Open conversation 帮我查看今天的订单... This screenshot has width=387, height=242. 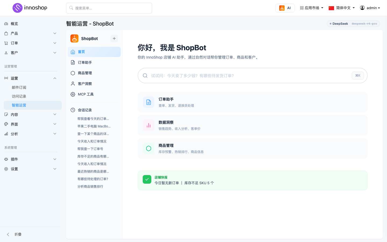(x=93, y=119)
